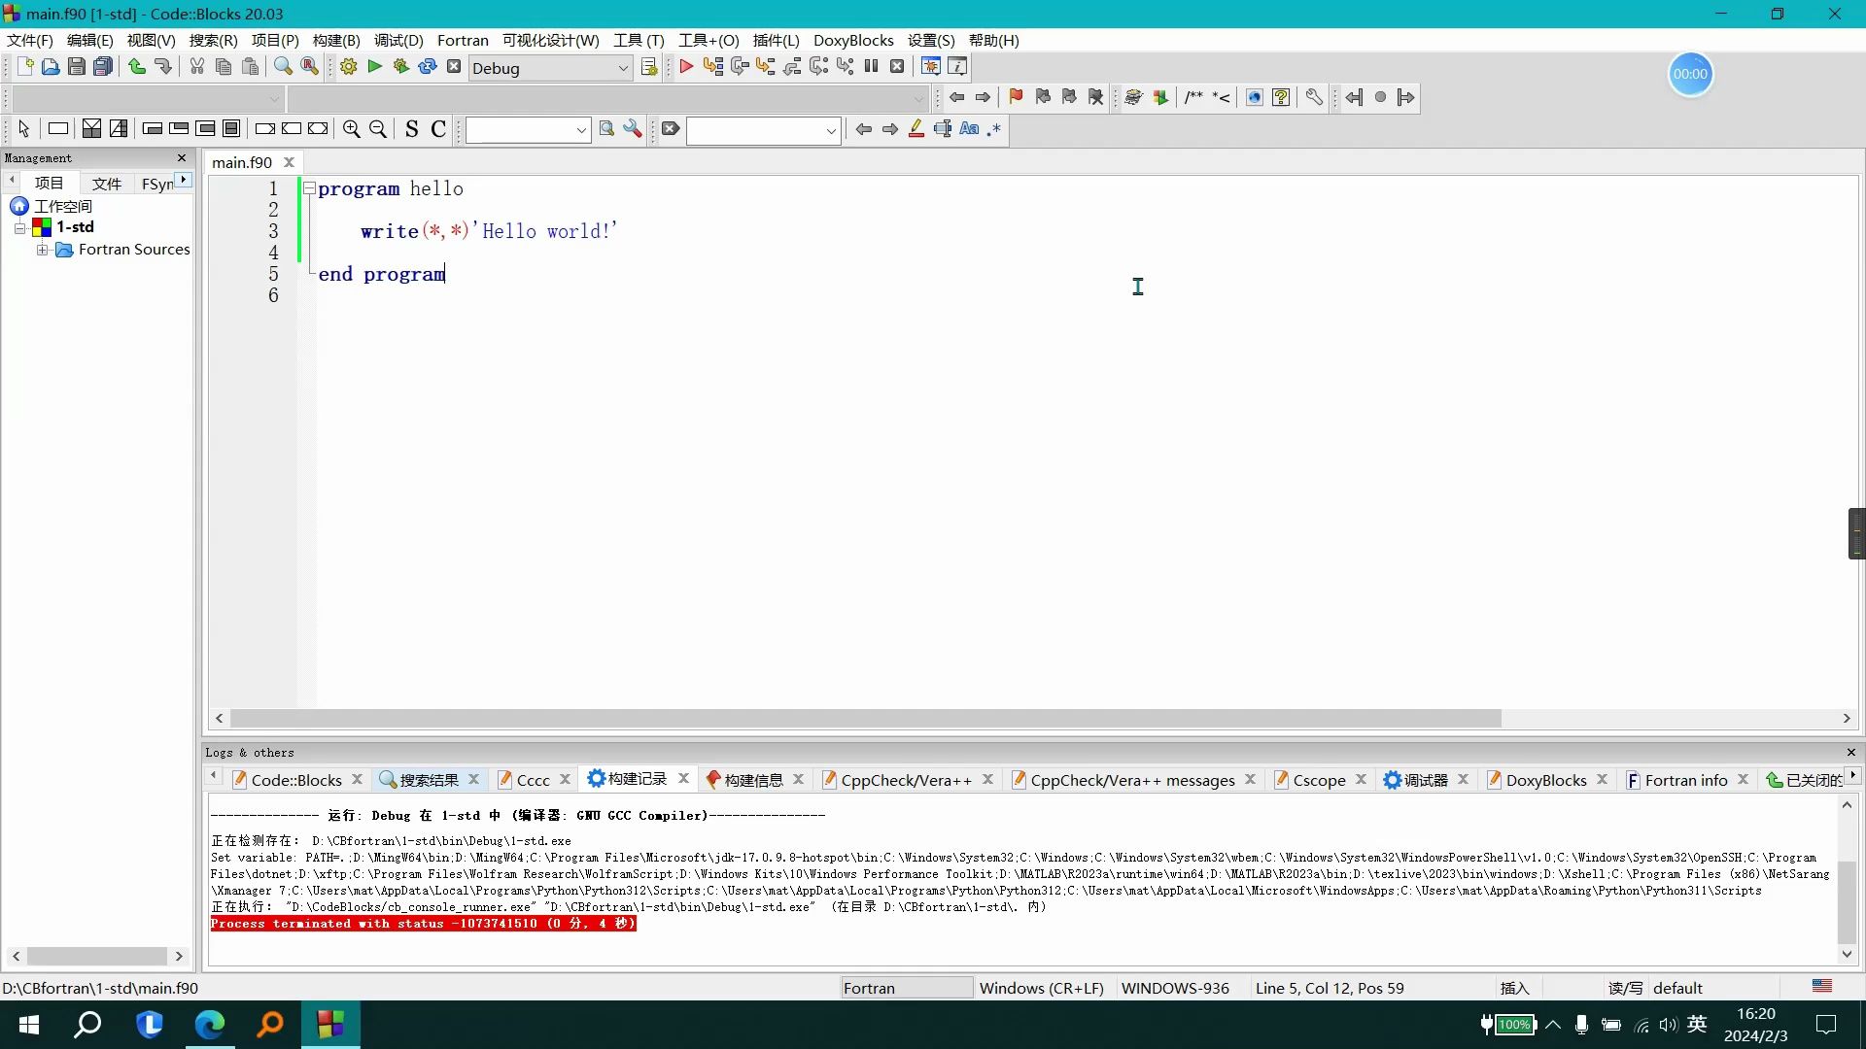Click the Save all files icon

pyautogui.click(x=103, y=67)
